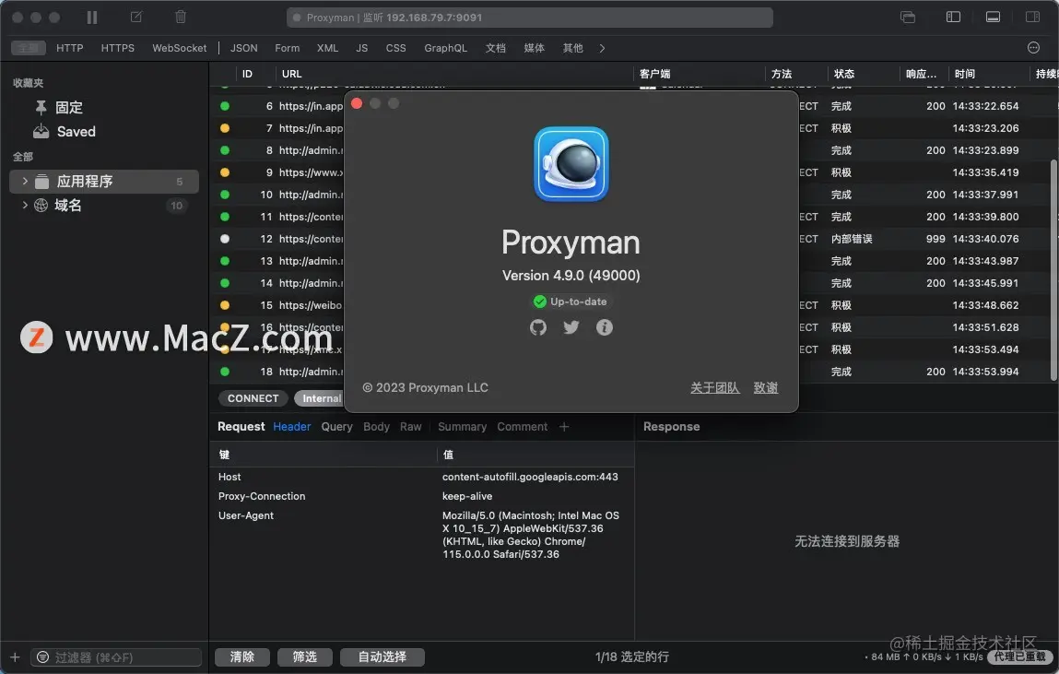This screenshot has width=1059, height=674.
Task: Click the 清除 button
Action: (x=242, y=657)
